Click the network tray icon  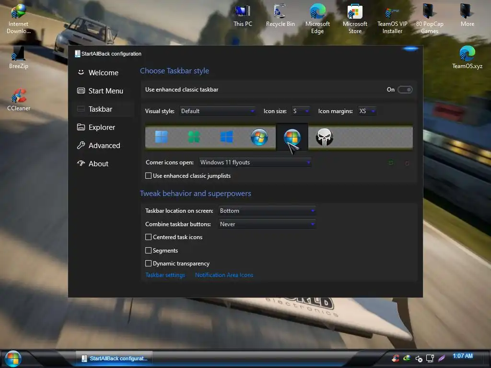(430, 358)
